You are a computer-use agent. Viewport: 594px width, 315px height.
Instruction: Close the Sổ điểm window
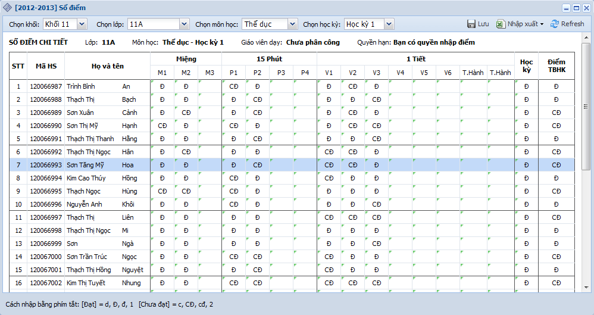586,8
